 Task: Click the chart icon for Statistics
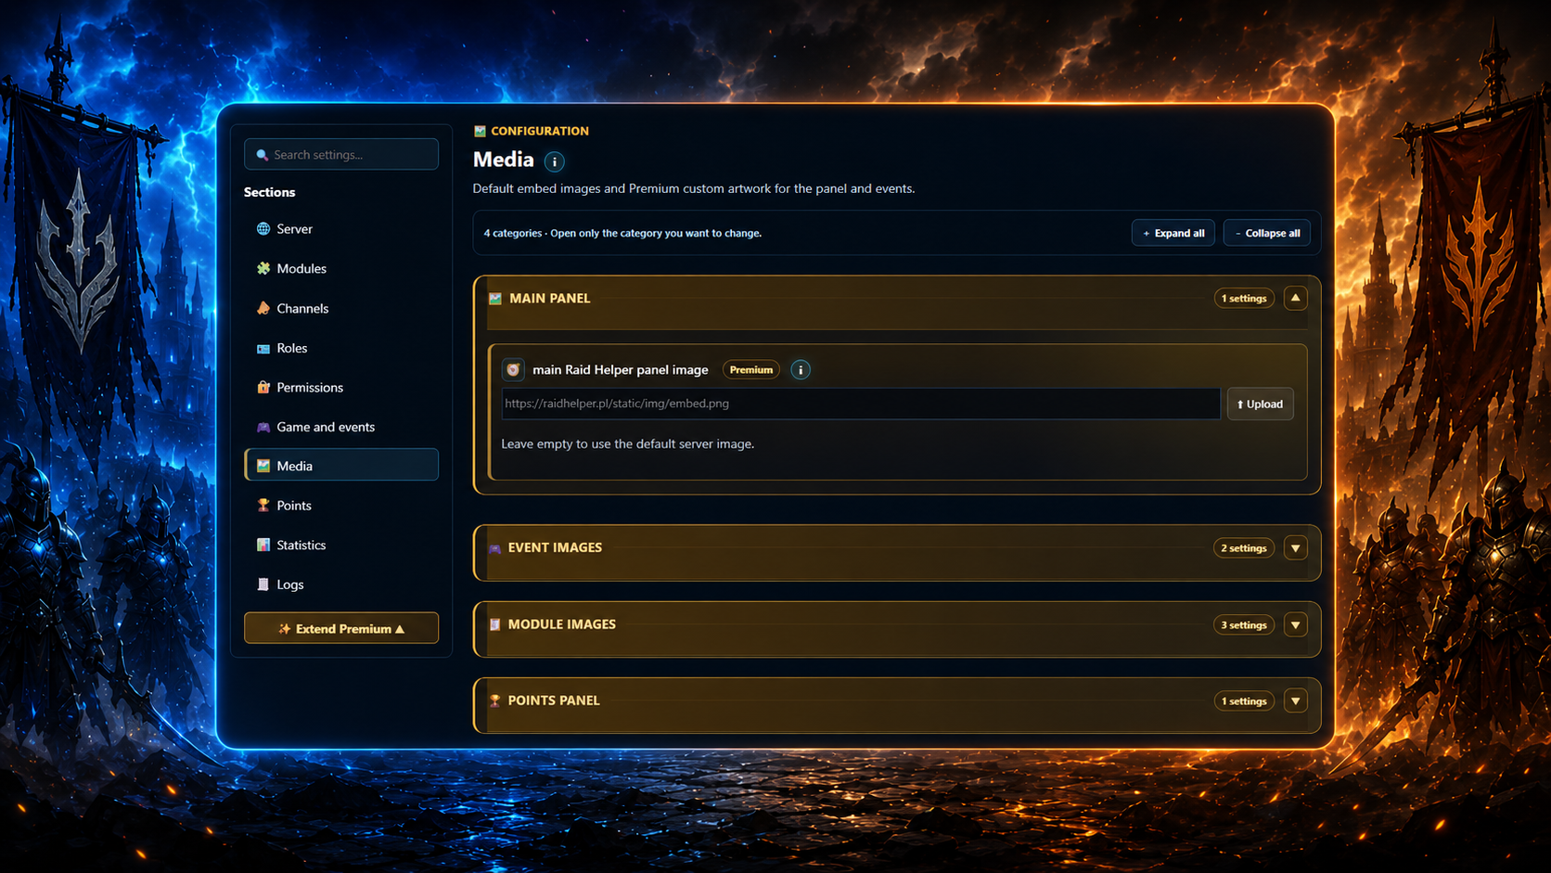[263, 545]
